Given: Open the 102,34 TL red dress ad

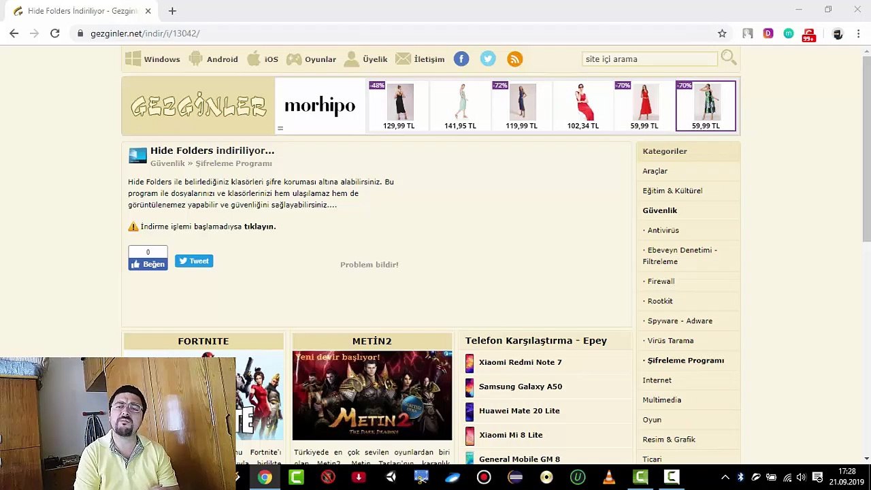Looking at the screenshot, I should coord(583,105).
